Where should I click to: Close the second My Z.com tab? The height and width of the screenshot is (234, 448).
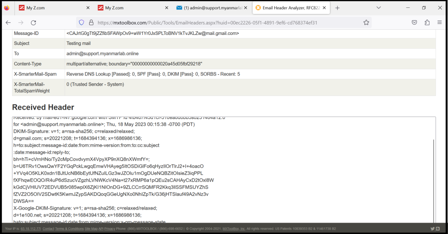[167, 8]
